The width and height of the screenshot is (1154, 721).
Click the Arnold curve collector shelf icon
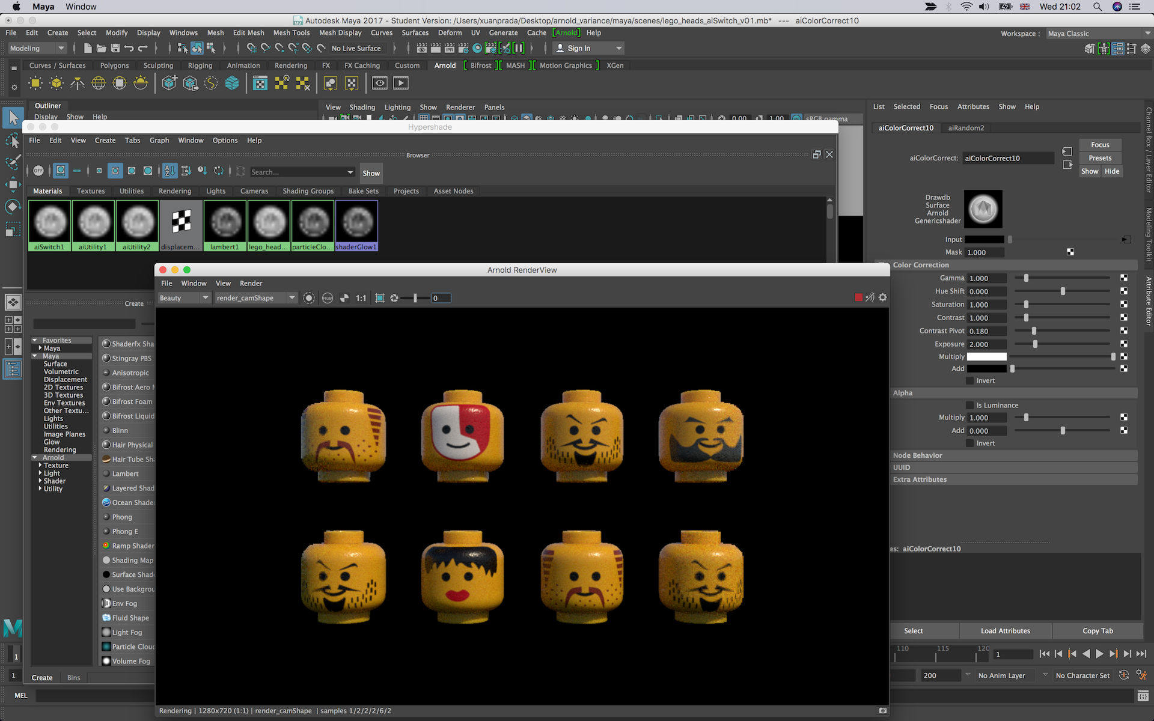tap(211, 84)
